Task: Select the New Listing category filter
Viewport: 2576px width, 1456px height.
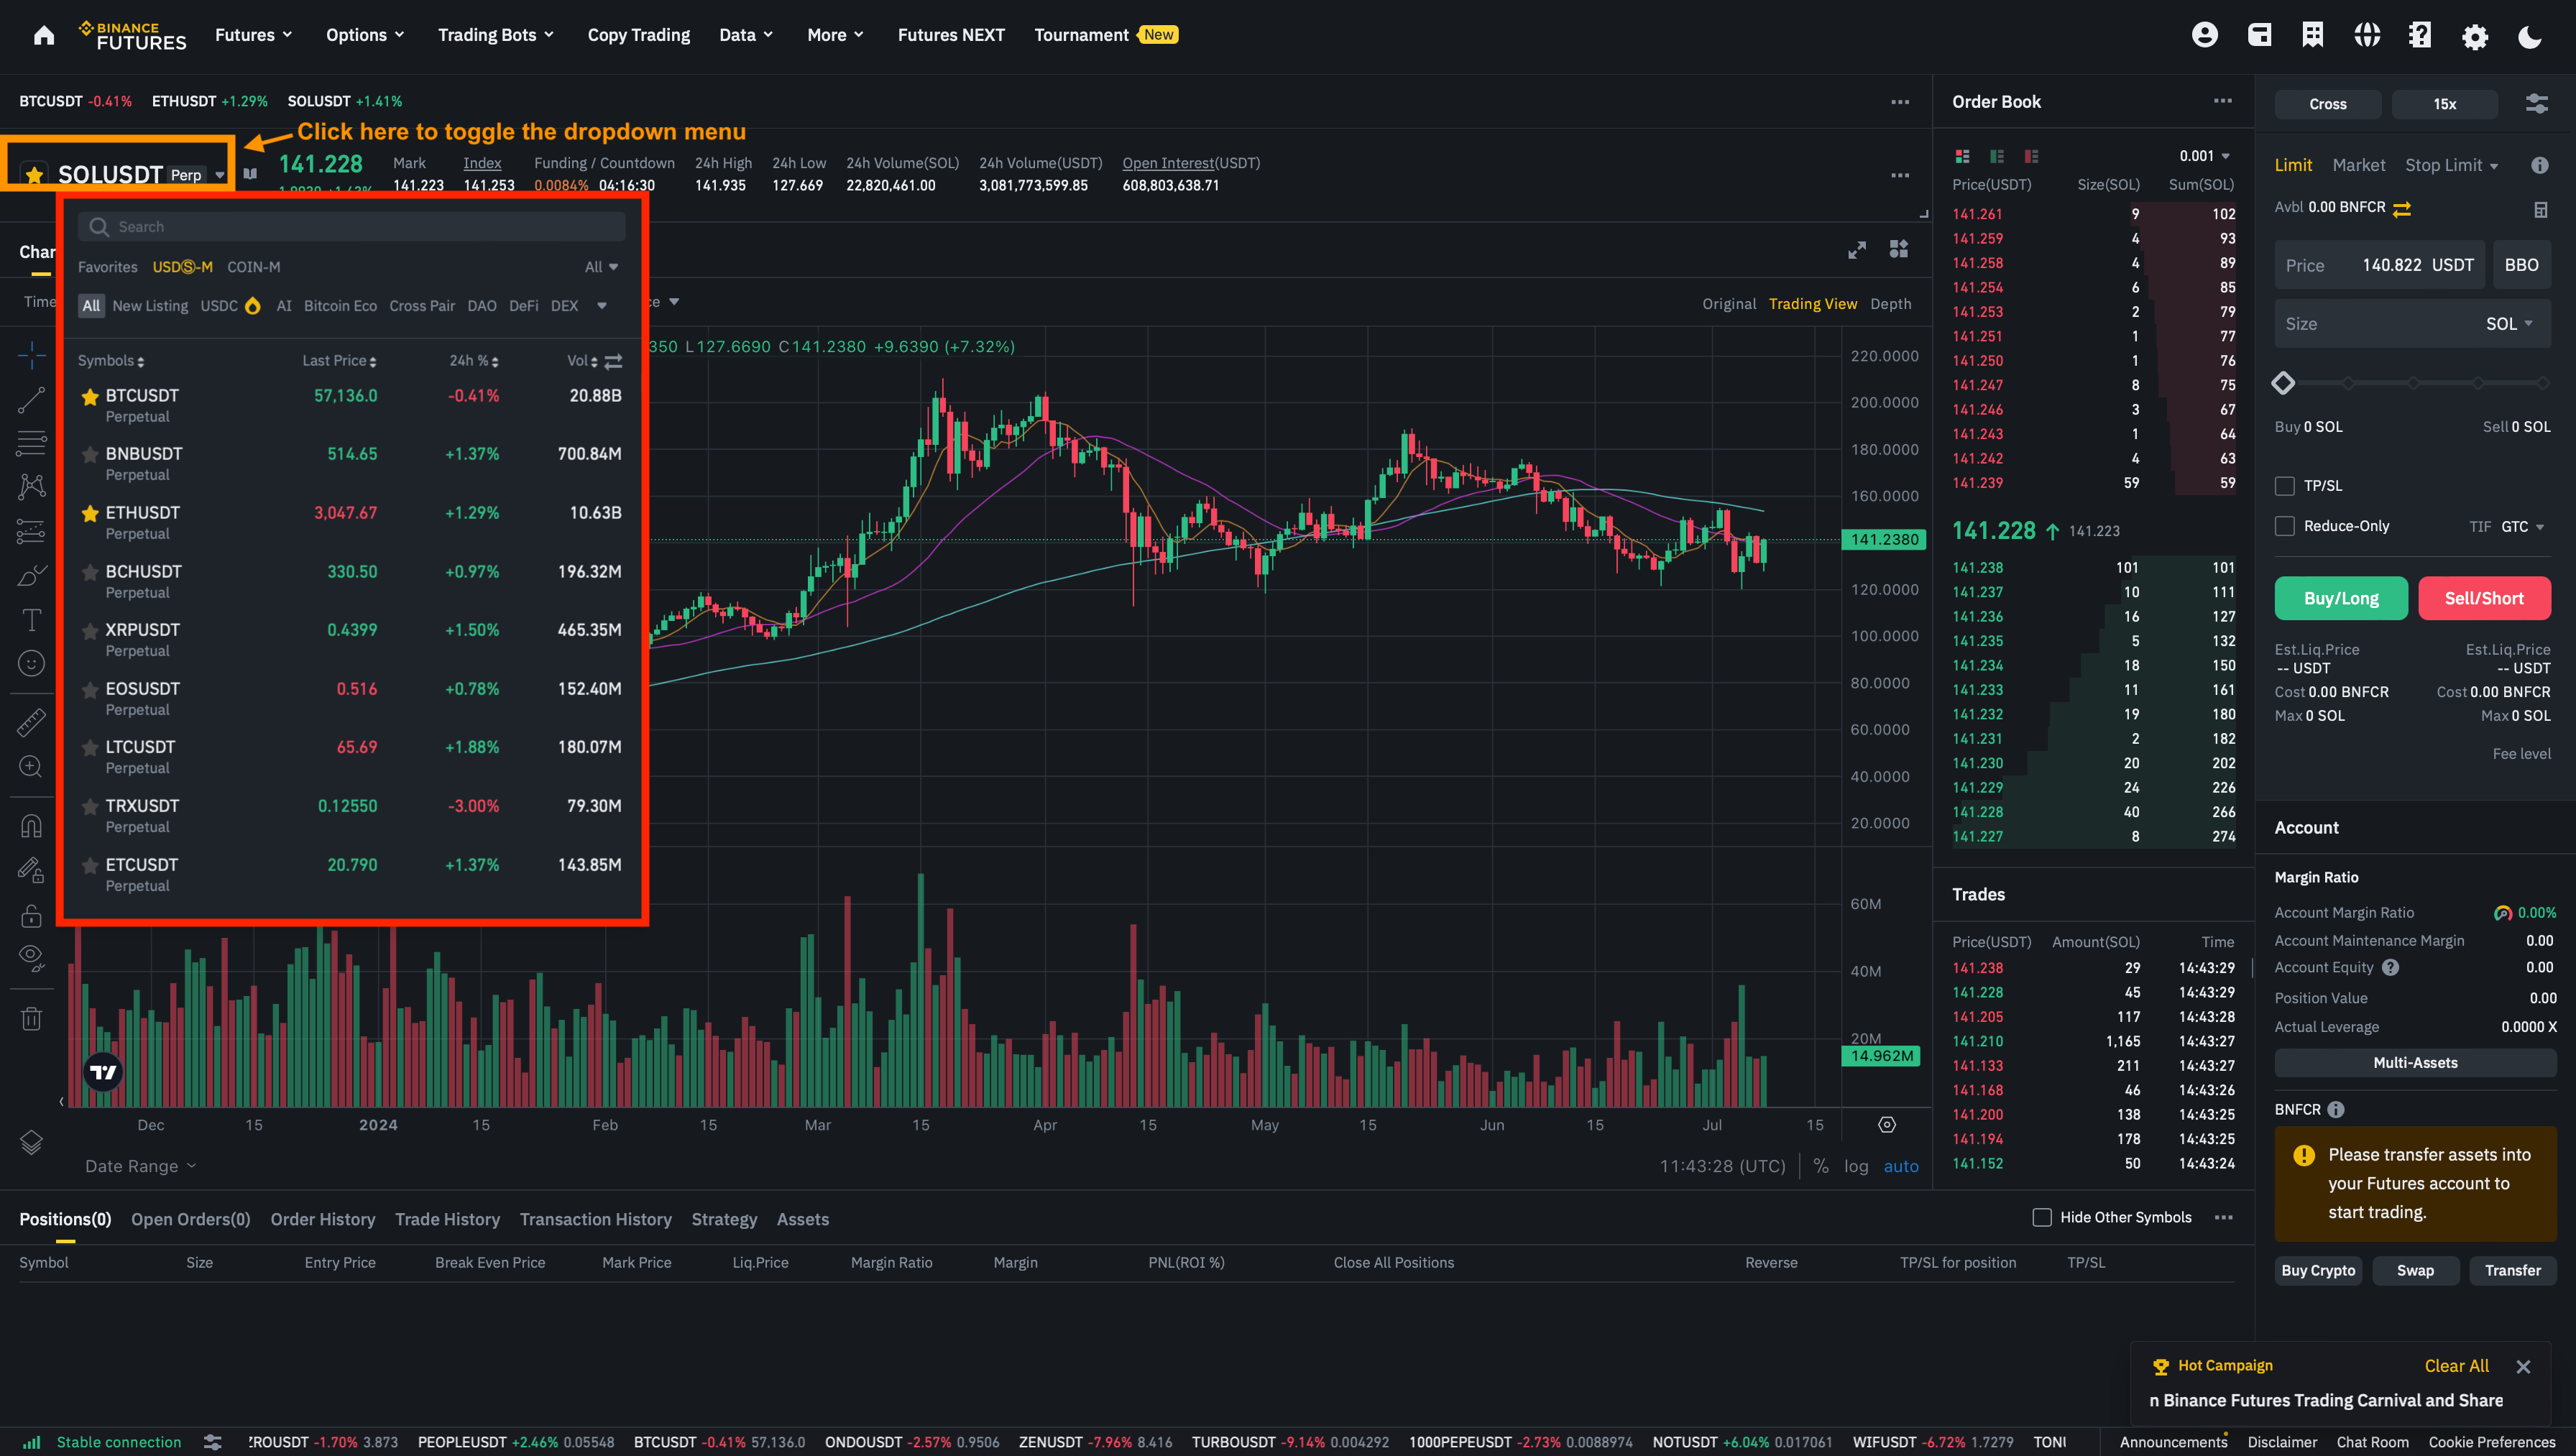Action: 150,306
